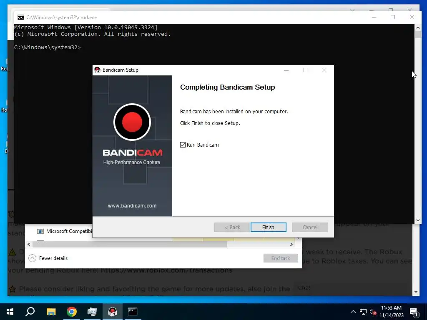Open the clock showing 11:53 AM
Screen dimensions: 427x320
pyautogui.click(x=391, y=312)
